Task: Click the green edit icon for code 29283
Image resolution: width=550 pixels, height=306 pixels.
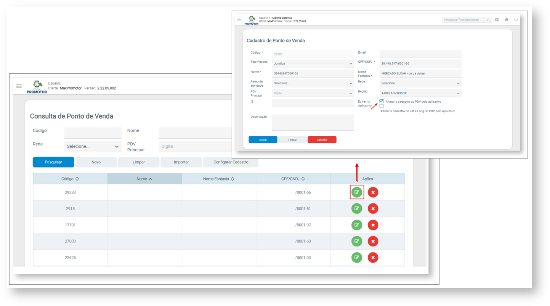Action: 356,192
